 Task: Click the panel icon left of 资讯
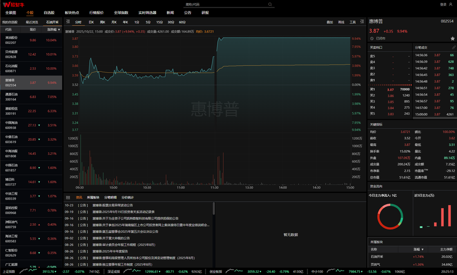pos(68,197)
